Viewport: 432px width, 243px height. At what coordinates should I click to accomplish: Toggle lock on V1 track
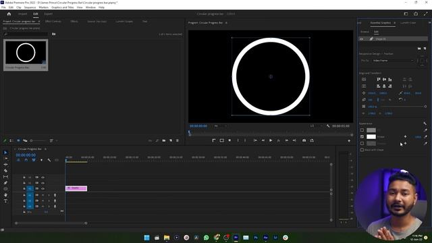pyautogui.click(x=24, y=189)
